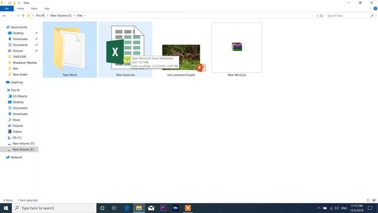Open the Action Center notifications icon

pyautogui.click(x=370, y=208)
